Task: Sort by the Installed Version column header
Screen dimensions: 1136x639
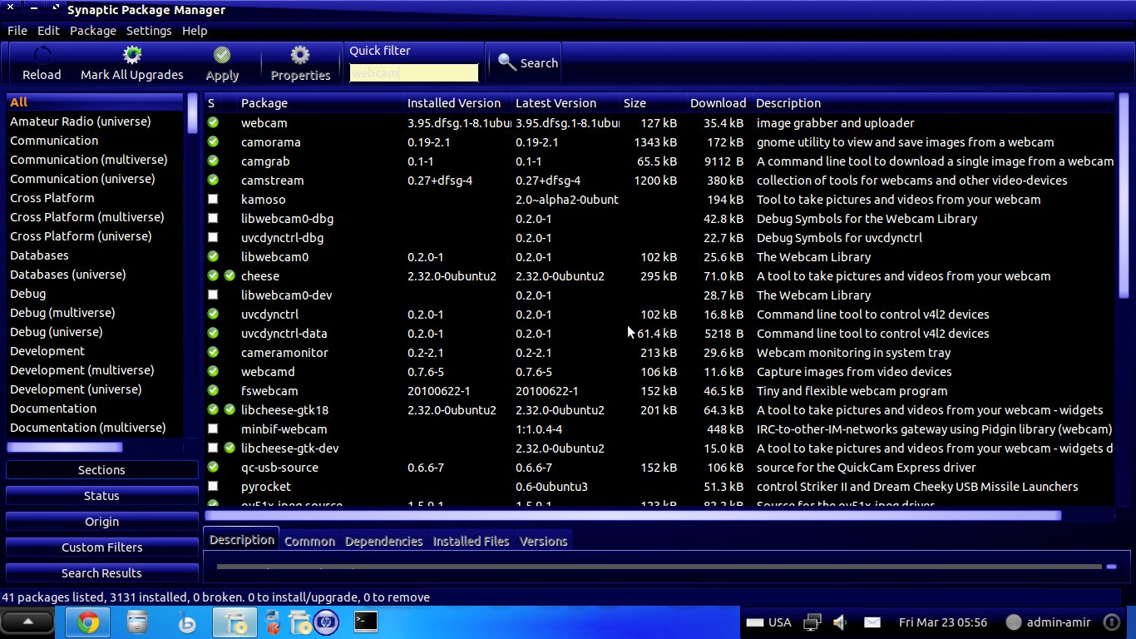Action: 457,103
